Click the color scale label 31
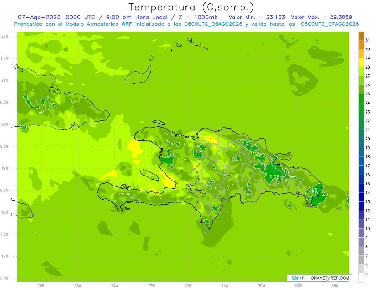The image size is (376, 290). tap(368, 40)
